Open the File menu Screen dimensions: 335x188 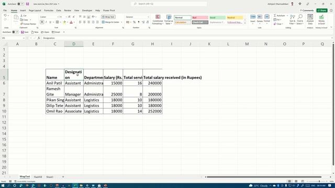(5, 10)
